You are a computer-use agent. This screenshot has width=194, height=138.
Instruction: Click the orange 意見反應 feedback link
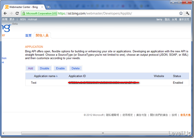pos(185,115)
